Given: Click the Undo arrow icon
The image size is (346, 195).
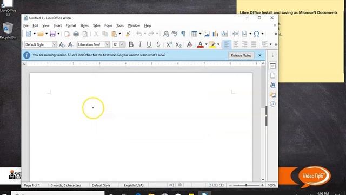Looking at the screenshot, I should [139, 34].
